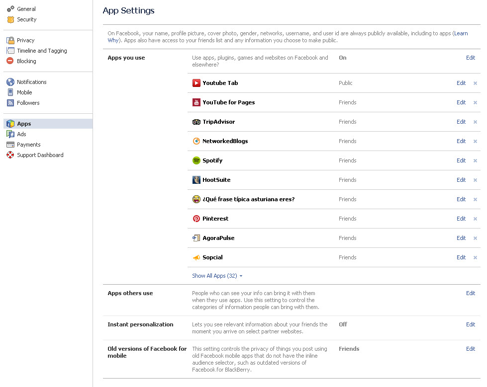487x387 pixels.
Task: Go to Privacy settings
Action: pyautogui.click(x=25, y=40)
